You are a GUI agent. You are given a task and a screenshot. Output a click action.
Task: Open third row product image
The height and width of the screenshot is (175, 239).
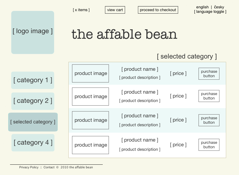tap(90, 120)
